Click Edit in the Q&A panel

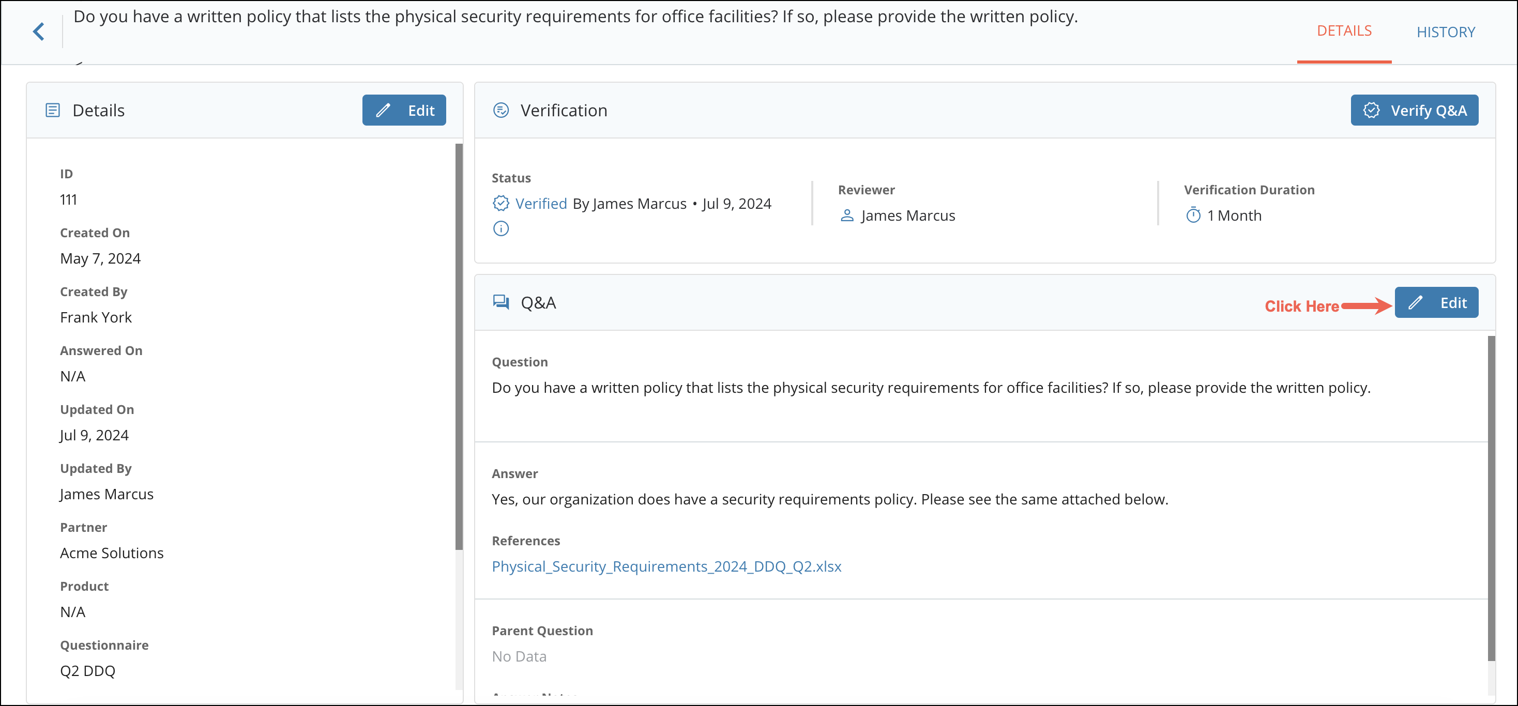(1437, 302)
